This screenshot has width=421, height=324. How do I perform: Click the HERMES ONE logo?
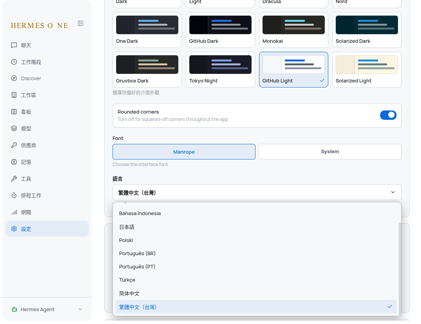pos(39,26)
